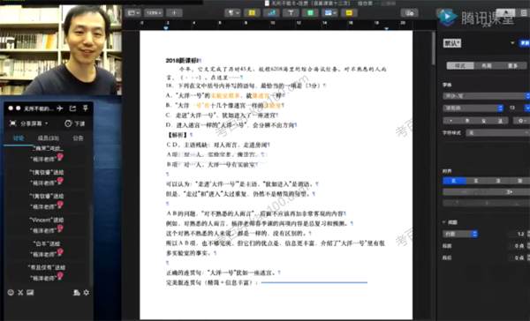This screenshot has height=321, width=530.
Task: Click the blue 更新 update button
Action: [x=525, y=43]
